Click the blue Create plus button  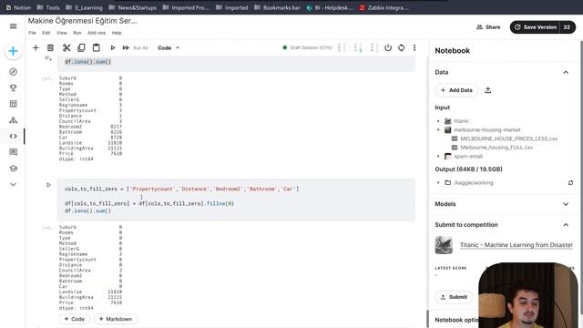click(x=13, y=51)
